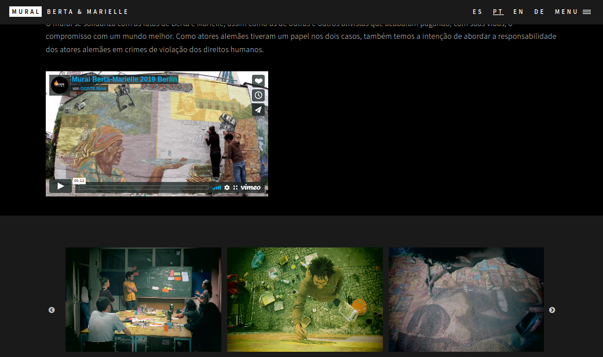This screenshot has width=603, height=357.
Task: Open the video share paper-plane icon
Action: tap(258, 110)
